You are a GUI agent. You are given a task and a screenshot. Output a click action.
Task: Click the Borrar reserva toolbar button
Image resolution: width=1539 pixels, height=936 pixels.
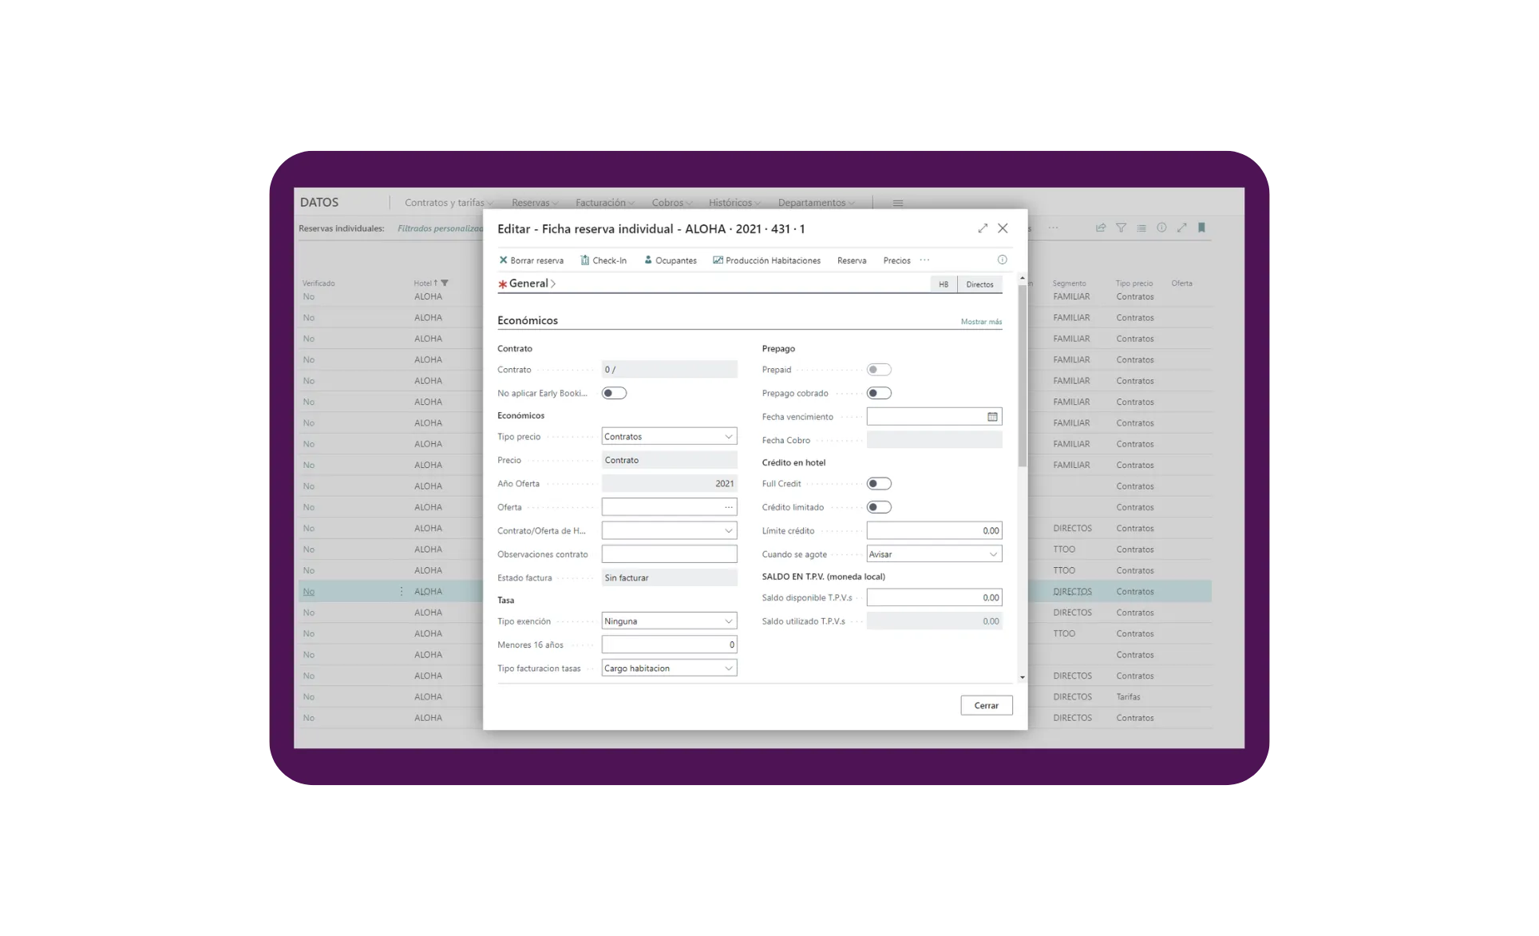tap(532, 261)
